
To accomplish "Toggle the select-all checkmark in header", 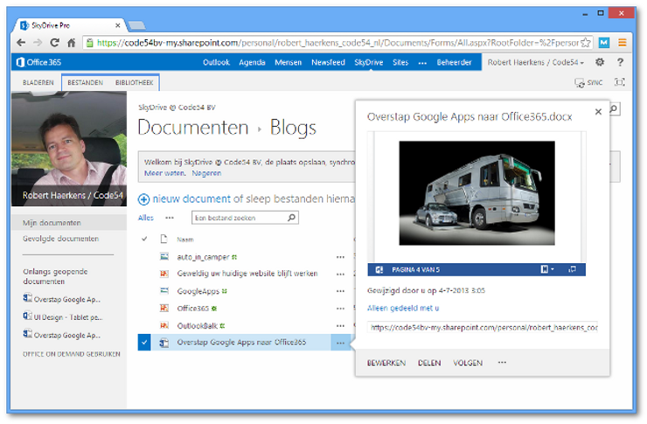I will 144,239.
